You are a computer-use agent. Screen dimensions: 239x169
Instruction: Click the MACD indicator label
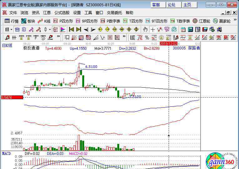(7, 154)
